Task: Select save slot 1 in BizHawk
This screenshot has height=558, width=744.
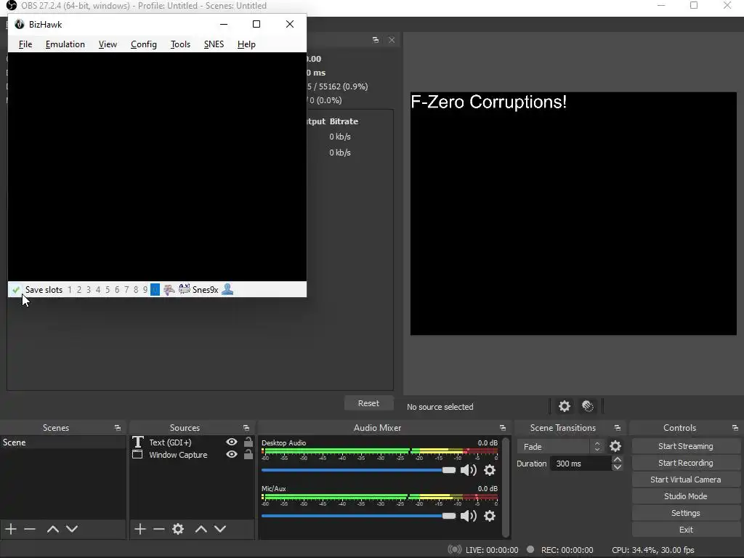Action: 70,290
